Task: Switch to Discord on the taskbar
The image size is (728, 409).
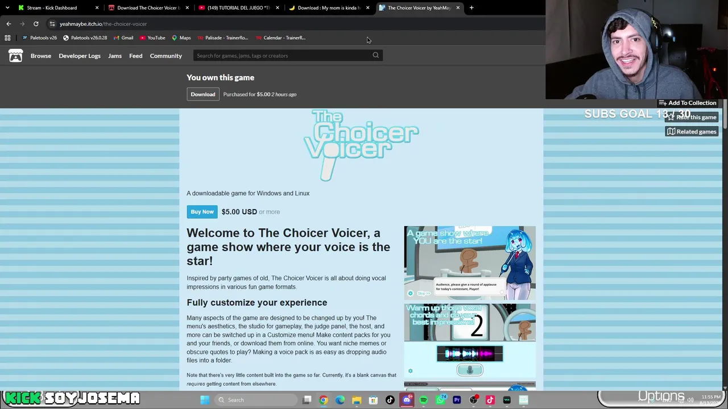Action: point(407,400)
